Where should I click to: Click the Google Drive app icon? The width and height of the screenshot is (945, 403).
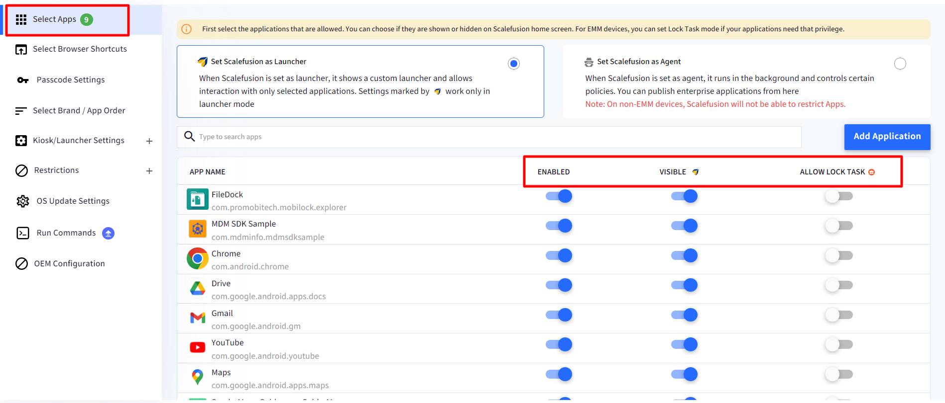pos(197,288)
